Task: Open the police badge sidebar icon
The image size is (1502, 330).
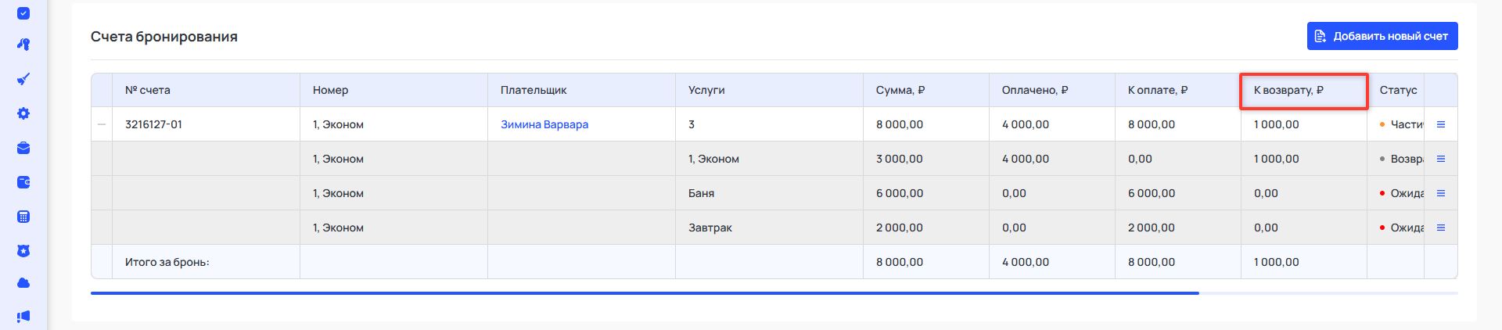Action: (x=23, y=251)
